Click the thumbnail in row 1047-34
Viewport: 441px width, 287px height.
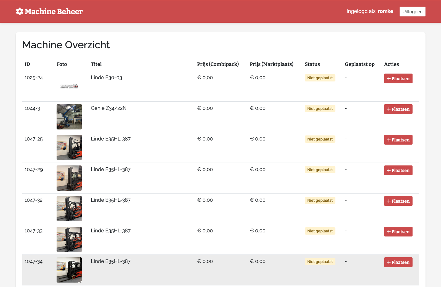pos(69,270)
